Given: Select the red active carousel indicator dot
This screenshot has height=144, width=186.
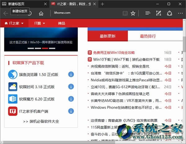Looking at the screenshot, I should [45, 48].
